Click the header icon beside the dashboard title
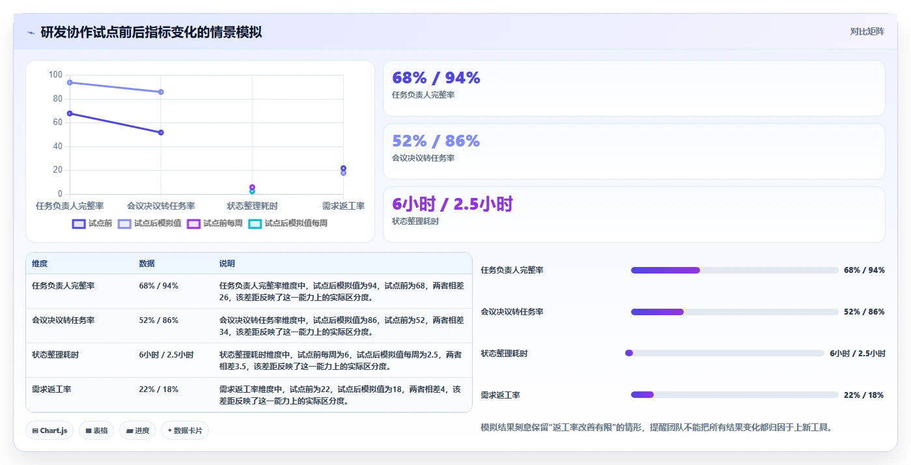 click(31, 33)
